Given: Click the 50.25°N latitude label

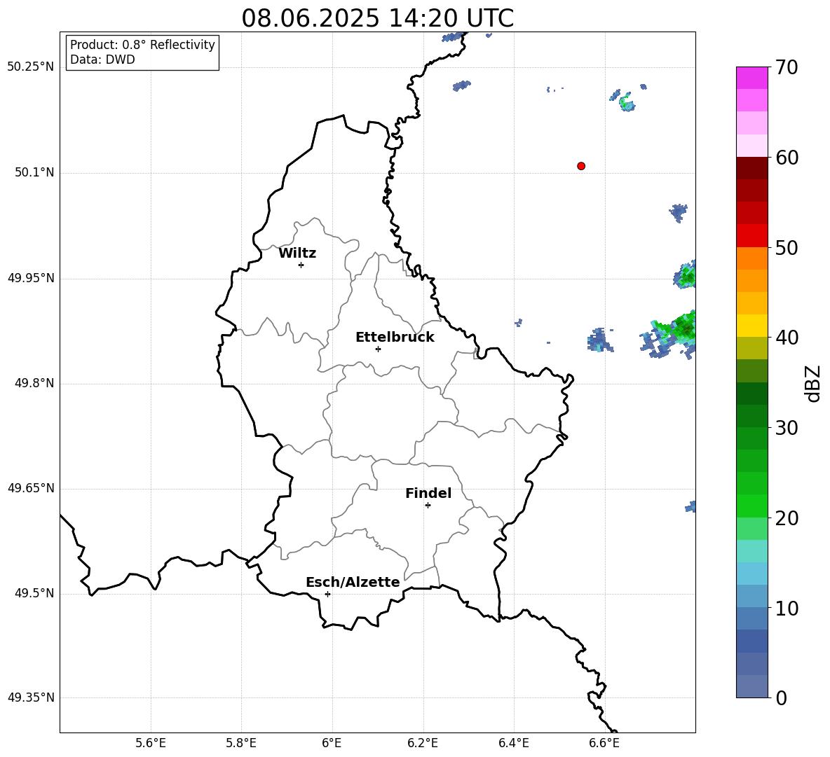Looking at the screenshot, I should [31, 67].
